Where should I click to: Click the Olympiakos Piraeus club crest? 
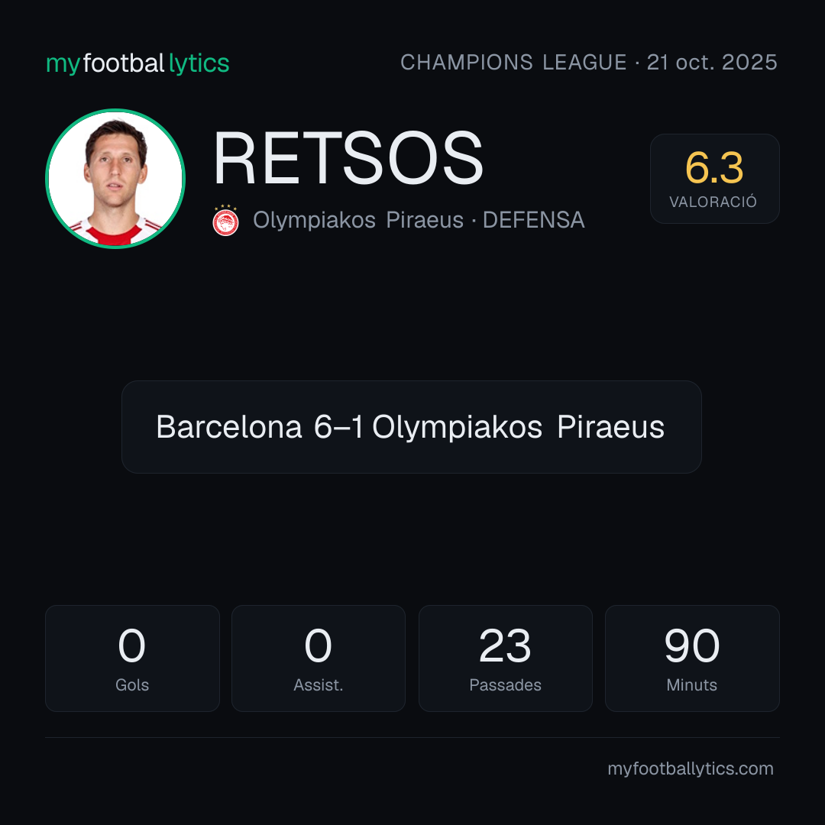click(x=225, y=221)
